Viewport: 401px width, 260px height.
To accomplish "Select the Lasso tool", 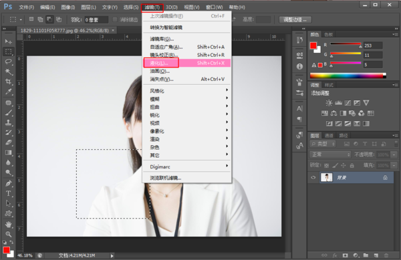I will coord(8,61).
